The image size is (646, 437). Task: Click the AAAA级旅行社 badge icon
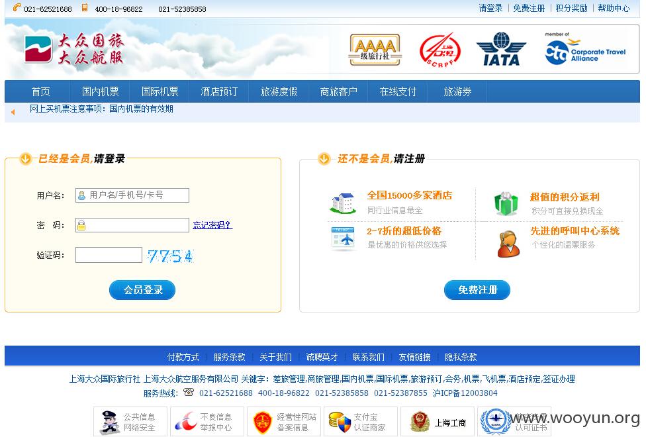[x=375, y=50]
